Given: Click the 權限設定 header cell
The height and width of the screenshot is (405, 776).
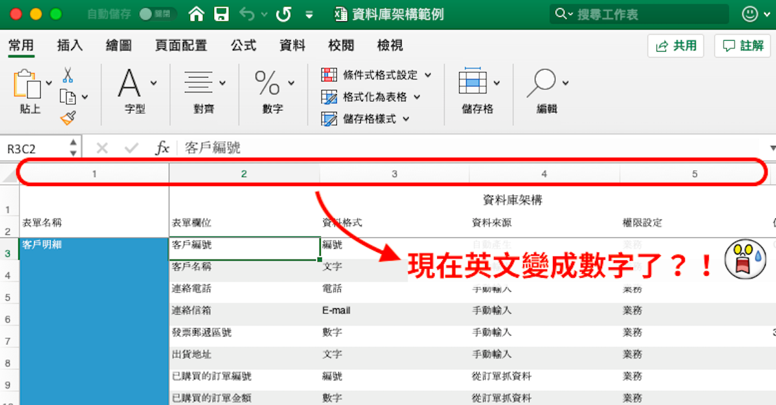Looking at the screenshot, I should pyautogui.click(x=642, y=223).
